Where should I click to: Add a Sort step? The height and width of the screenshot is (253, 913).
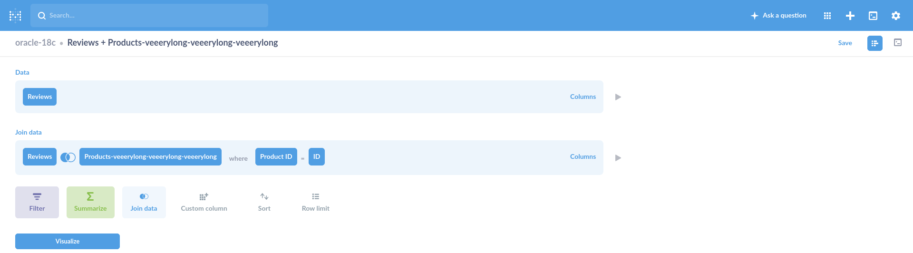pyautogui.click(x=264, y=203)
